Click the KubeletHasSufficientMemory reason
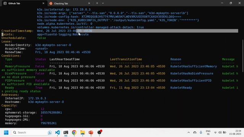Screen dimensions: 244x137 coord(193,67)
